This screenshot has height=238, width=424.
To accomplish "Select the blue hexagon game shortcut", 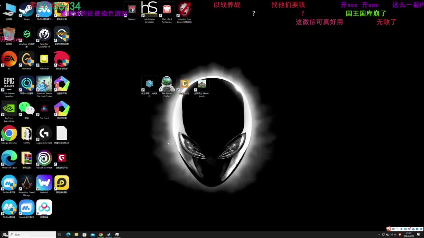I will tap(149, 87).
